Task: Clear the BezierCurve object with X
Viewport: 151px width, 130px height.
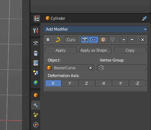Action: pyautogui.click(x=91, y=68)
